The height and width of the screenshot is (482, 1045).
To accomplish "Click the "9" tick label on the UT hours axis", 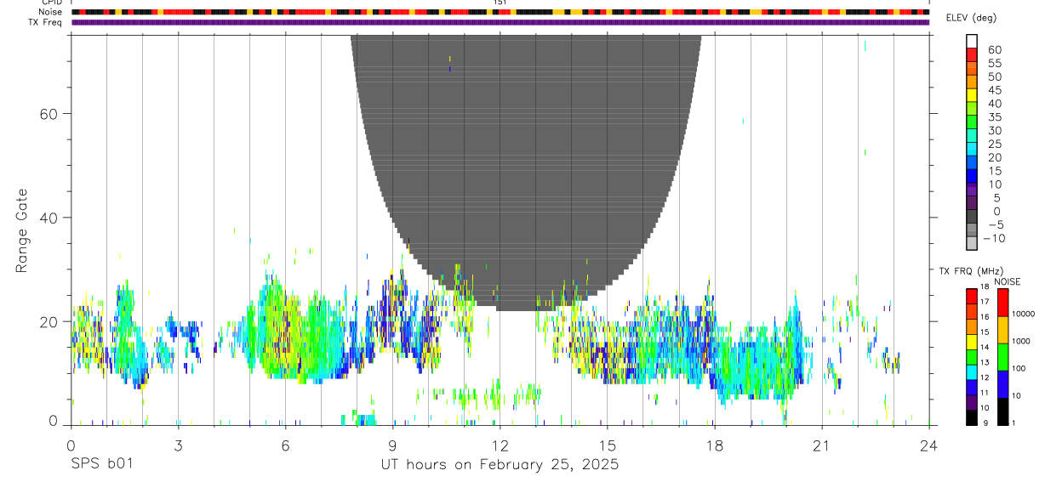I will pyautogui.click(x=392, y=445).
